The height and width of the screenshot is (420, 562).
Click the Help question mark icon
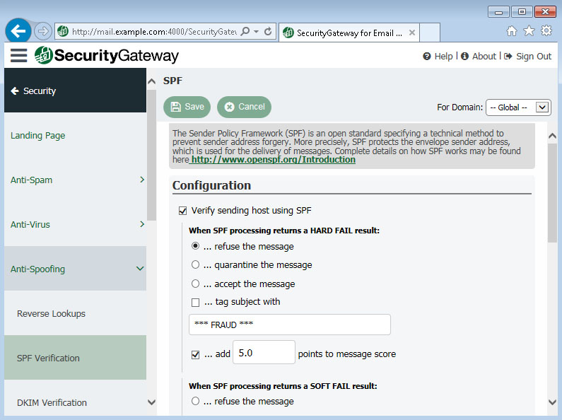pos(426,57)
